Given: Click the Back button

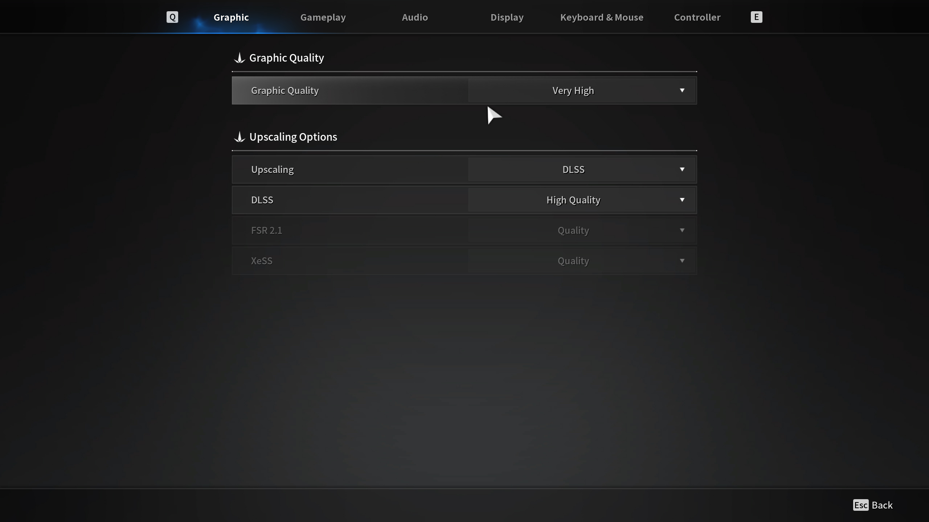Looking at the screenshot, I should click(882, 505).
